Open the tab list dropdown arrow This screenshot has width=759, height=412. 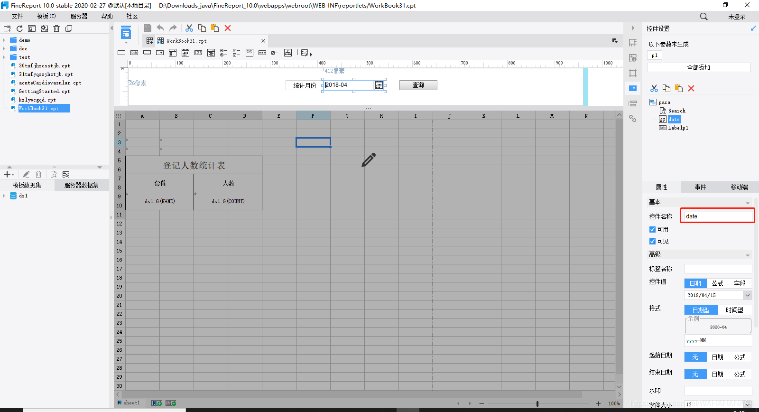click(x=615, y=41)
